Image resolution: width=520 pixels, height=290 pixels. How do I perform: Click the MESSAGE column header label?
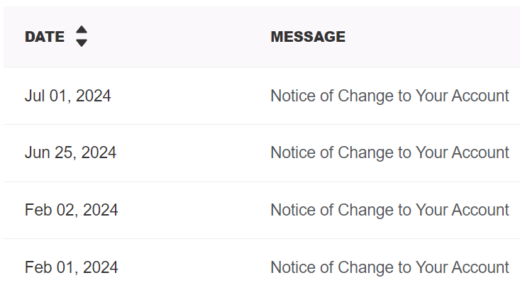point(308,37)
